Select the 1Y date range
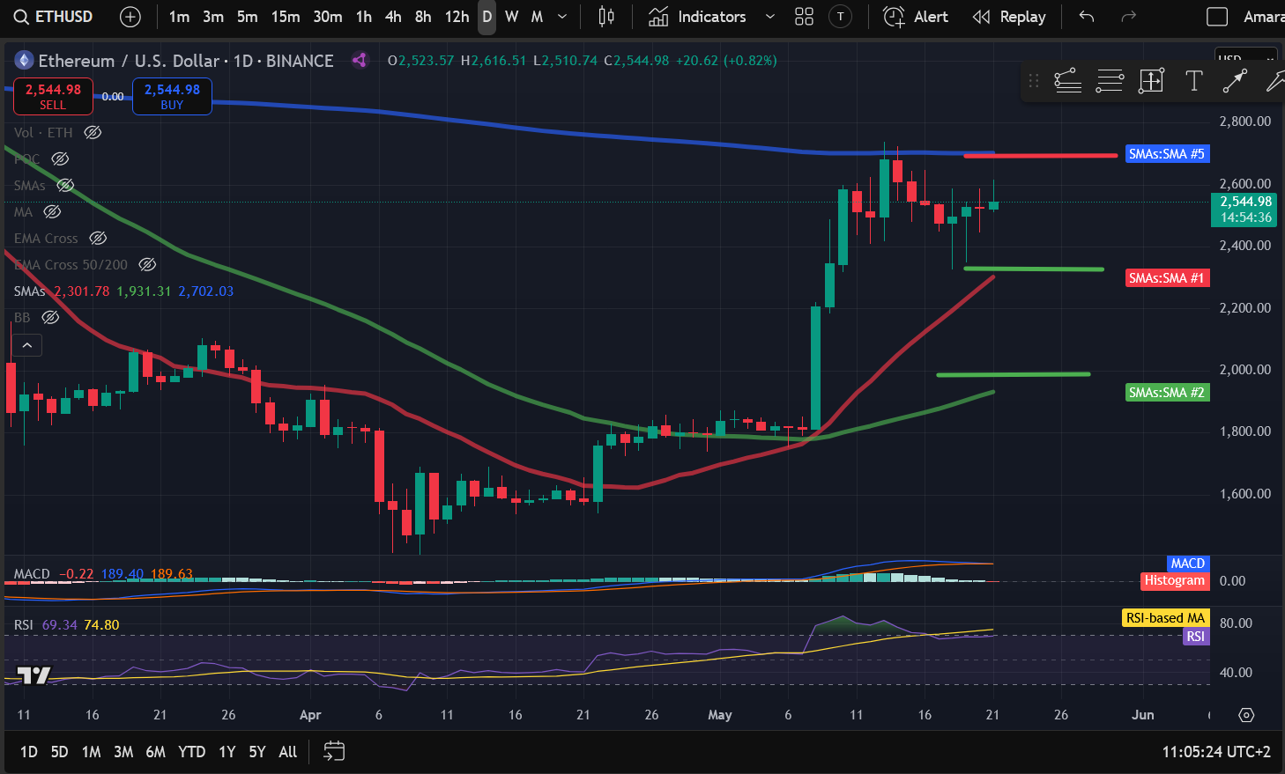1285x774 pixels. 227,751
